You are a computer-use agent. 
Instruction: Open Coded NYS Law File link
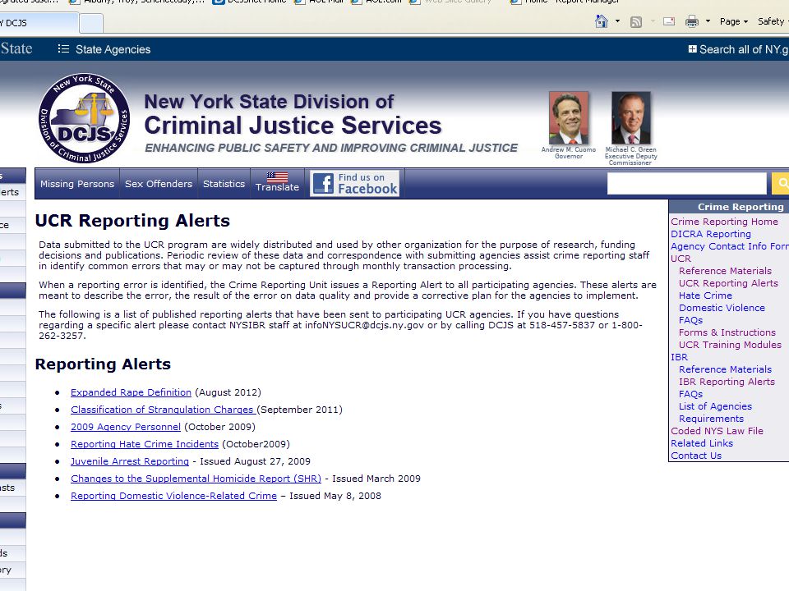[717, 431]
